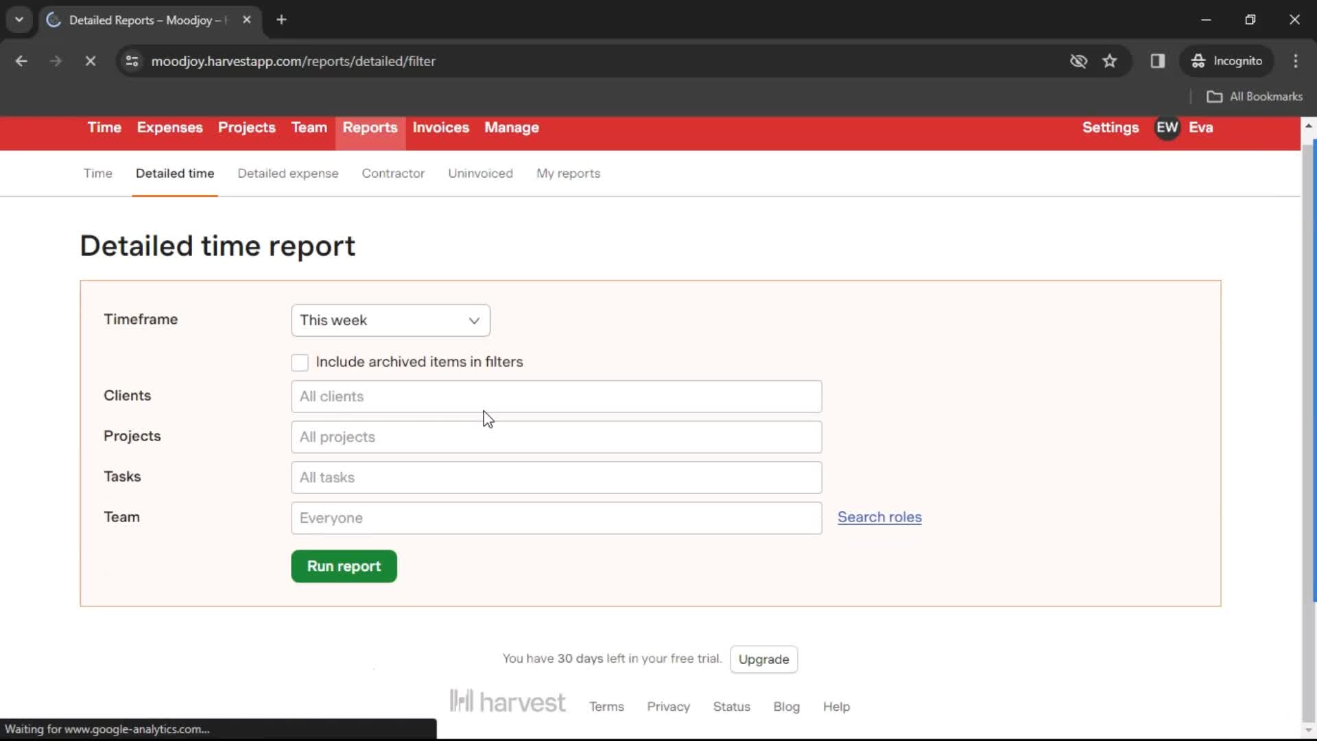Click the Invoices navigation icon
Image resolution: width=1317 pixels, height=741 pixels.
[440, 127]
